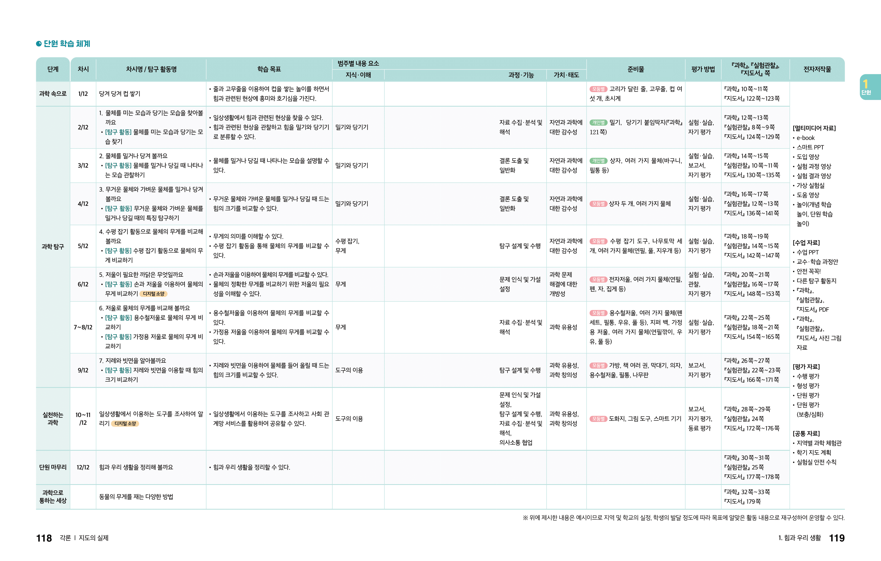
Task: Click the 개인별 badge in row 2/12
Action: tap(598, 123)
